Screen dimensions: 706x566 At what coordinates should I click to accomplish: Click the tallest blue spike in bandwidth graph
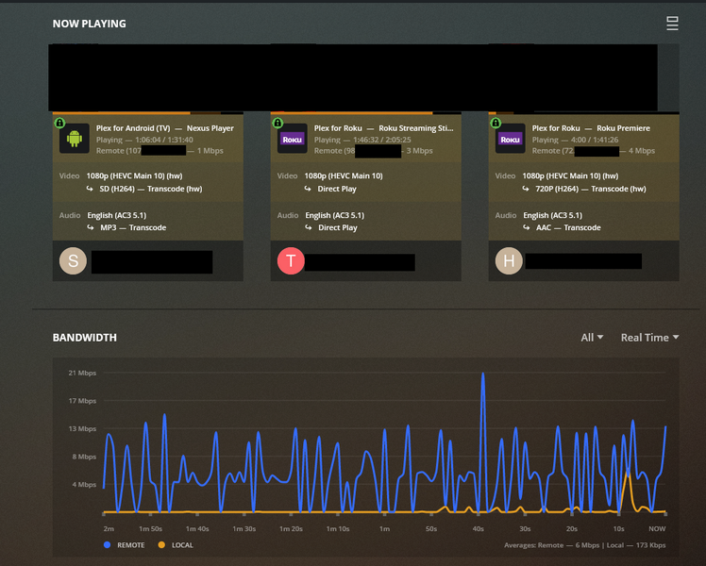[483, 375]
